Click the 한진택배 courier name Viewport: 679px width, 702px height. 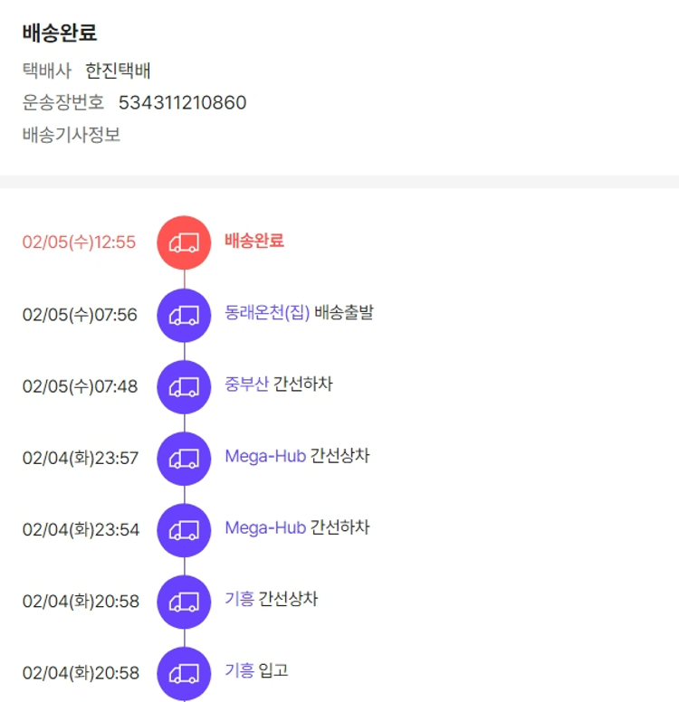coord(118,71)
